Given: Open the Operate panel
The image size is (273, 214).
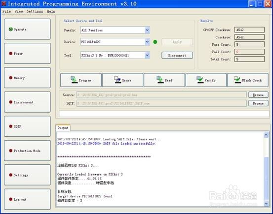Looking at the screenshot, I should click(x=27, y=29).
